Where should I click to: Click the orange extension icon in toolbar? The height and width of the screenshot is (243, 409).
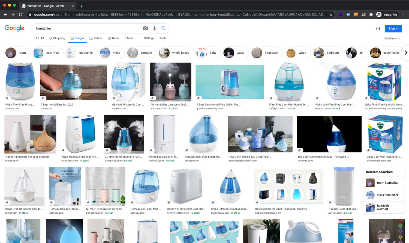[x=356, y=14]
